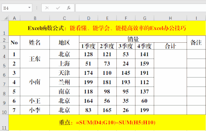Select column I header
Screen dimensions: 206x131
coord(196,18)
